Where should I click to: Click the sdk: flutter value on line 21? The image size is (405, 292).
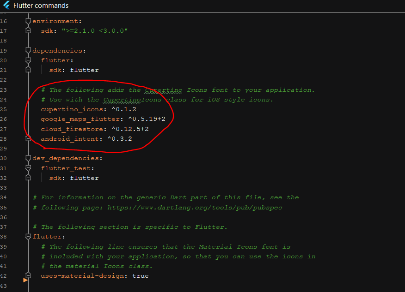tap(84, 70)
